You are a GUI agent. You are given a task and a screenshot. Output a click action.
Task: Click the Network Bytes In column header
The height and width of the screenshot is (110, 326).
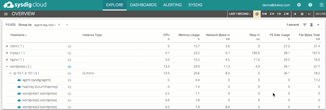pos(218,35)
